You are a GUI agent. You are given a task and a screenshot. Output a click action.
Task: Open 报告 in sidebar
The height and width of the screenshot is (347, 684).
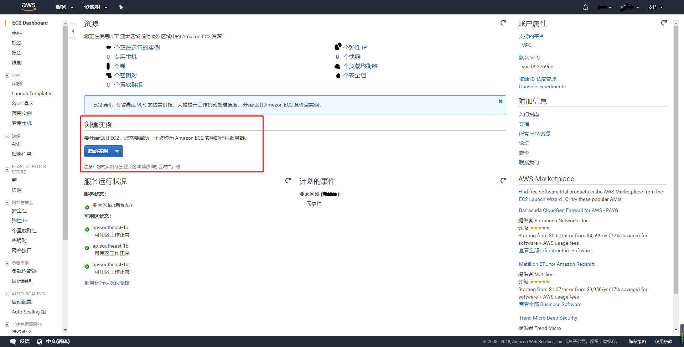click(x=17, y=53)
